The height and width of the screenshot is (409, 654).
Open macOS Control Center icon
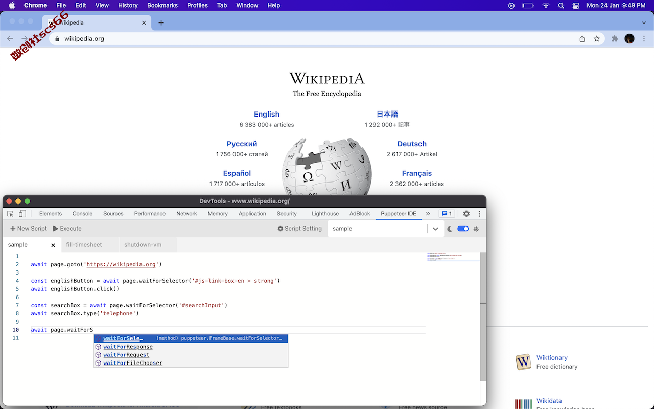point(576,5)
